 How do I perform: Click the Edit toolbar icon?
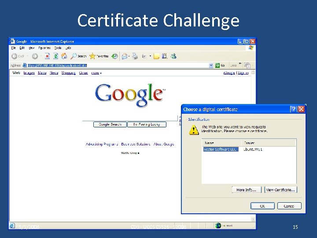point(144,56)
